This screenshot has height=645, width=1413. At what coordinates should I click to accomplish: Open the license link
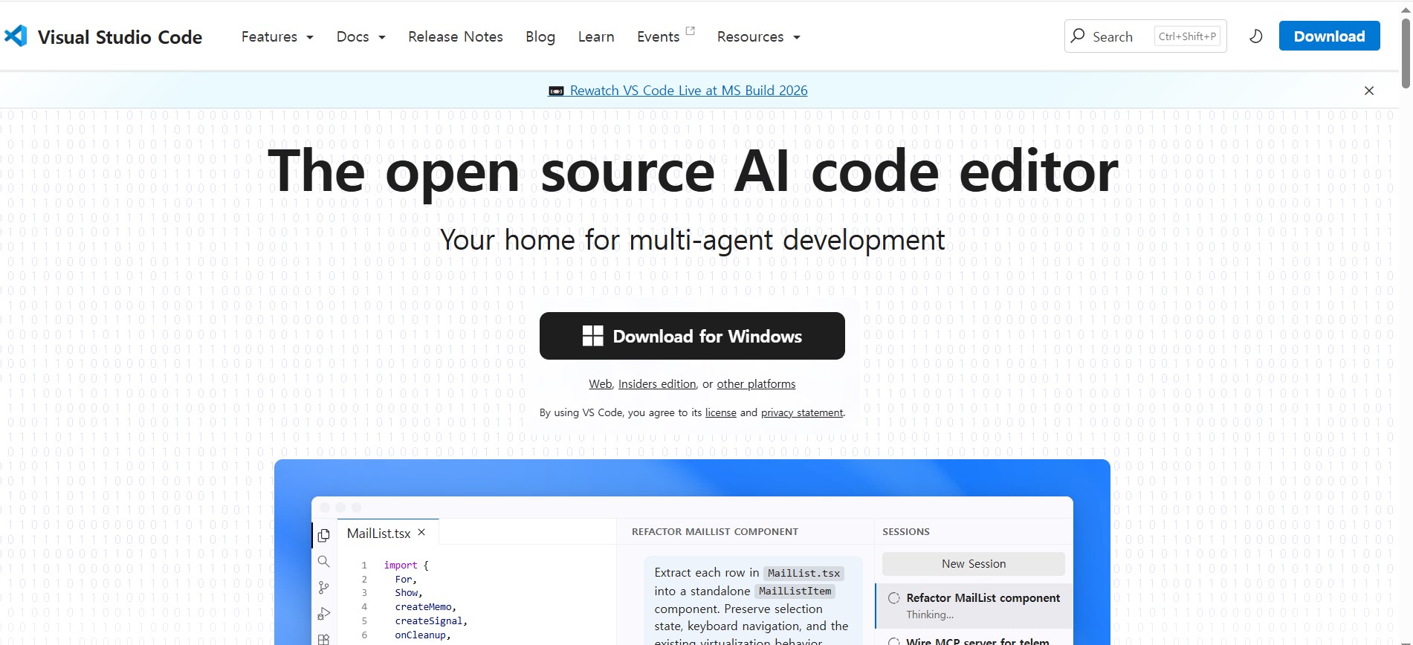coord(721,412)
